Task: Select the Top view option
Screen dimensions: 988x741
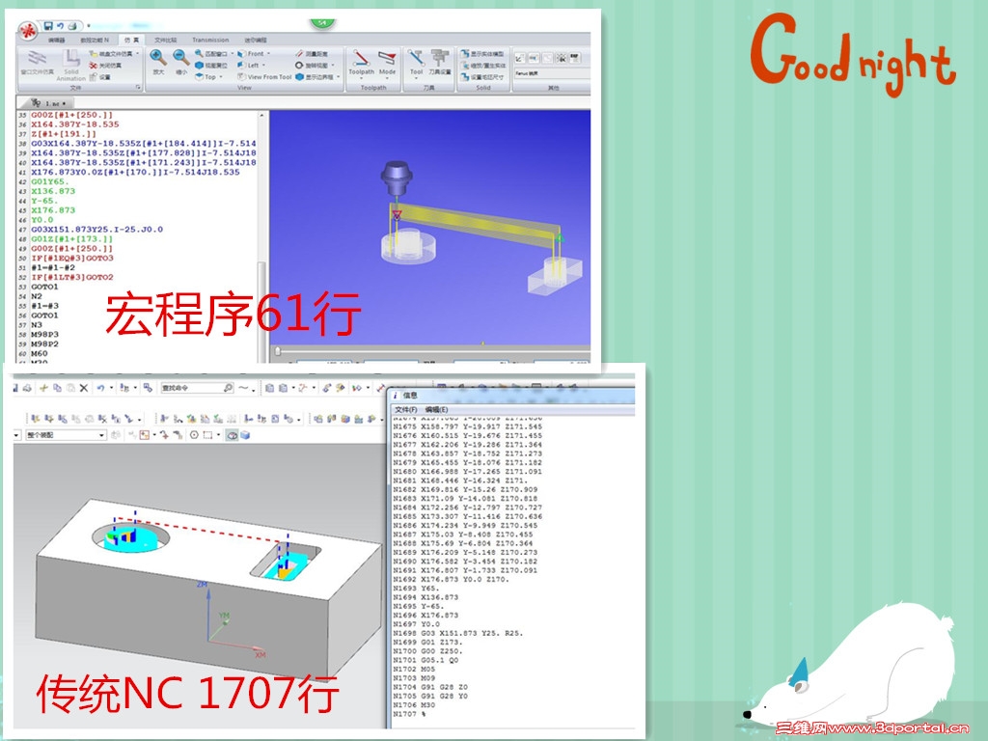Action: 208,77
